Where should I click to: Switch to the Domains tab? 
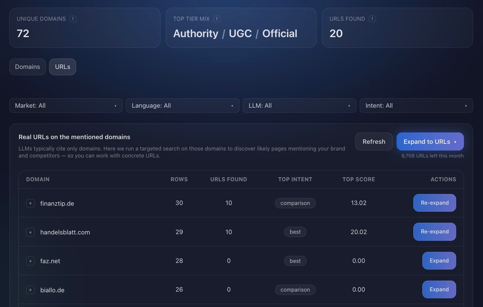pos(27,67)
